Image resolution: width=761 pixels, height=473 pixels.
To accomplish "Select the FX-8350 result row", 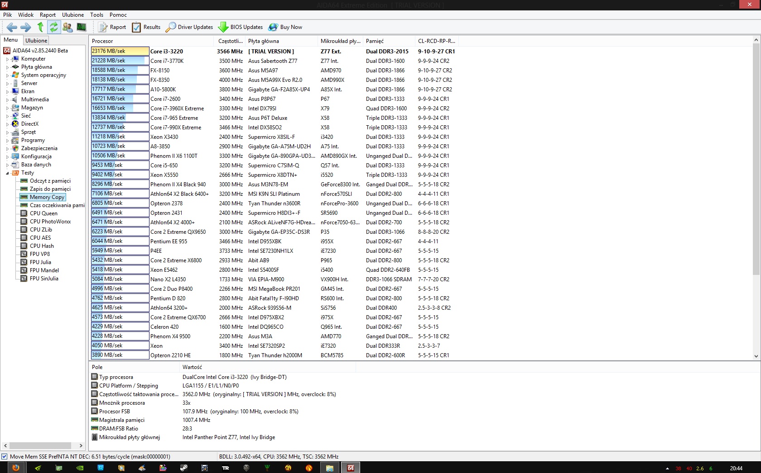I will pos(274,80).
